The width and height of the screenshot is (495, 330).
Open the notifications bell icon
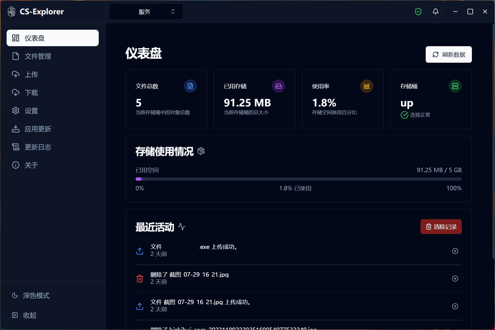click(435, 12)
